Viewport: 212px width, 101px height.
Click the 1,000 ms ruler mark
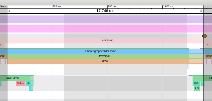click(168, 6)
